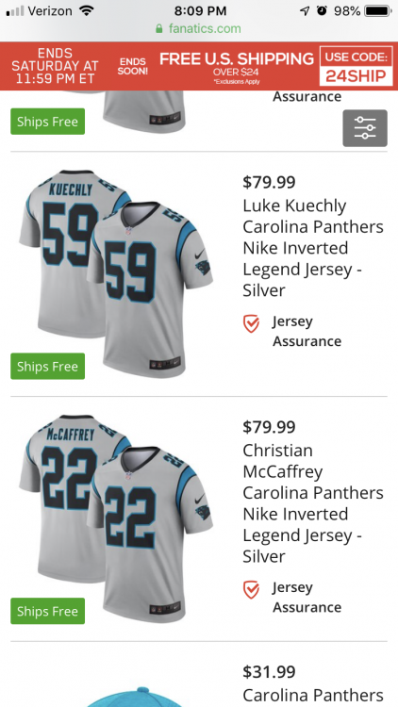Tap the Wi-Fi icon in status bar
This screenshot has width=398, height=707.
(85, 10)
